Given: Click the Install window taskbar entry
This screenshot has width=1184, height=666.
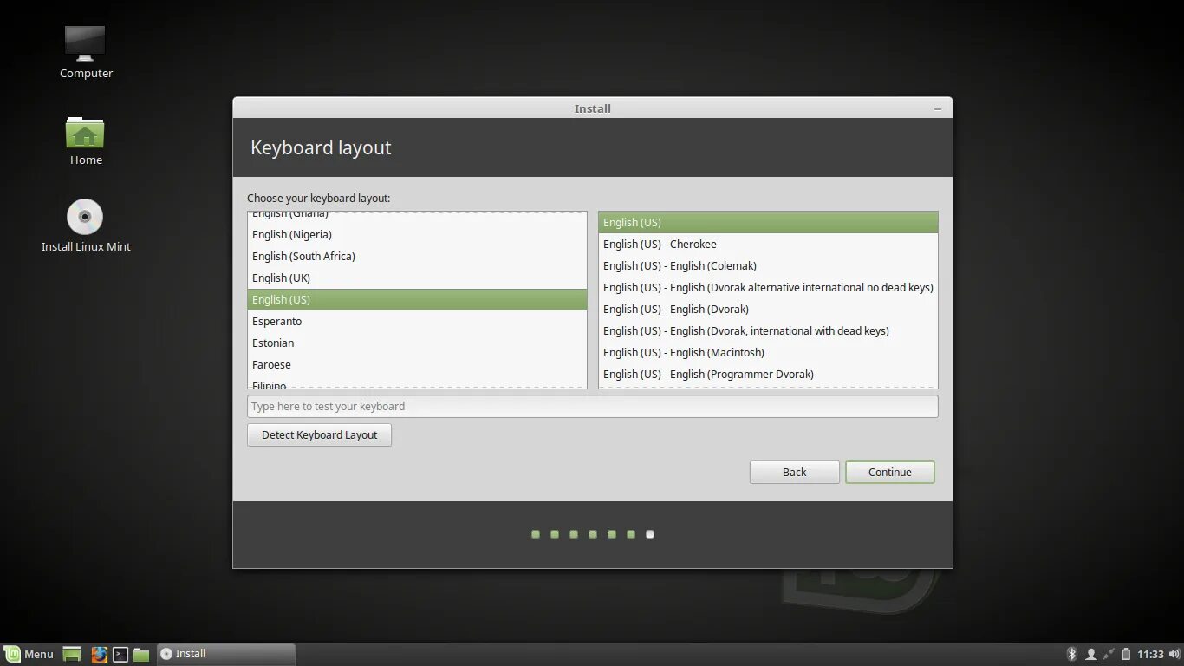Looking at the screenshot, I should tap(225, 654).
